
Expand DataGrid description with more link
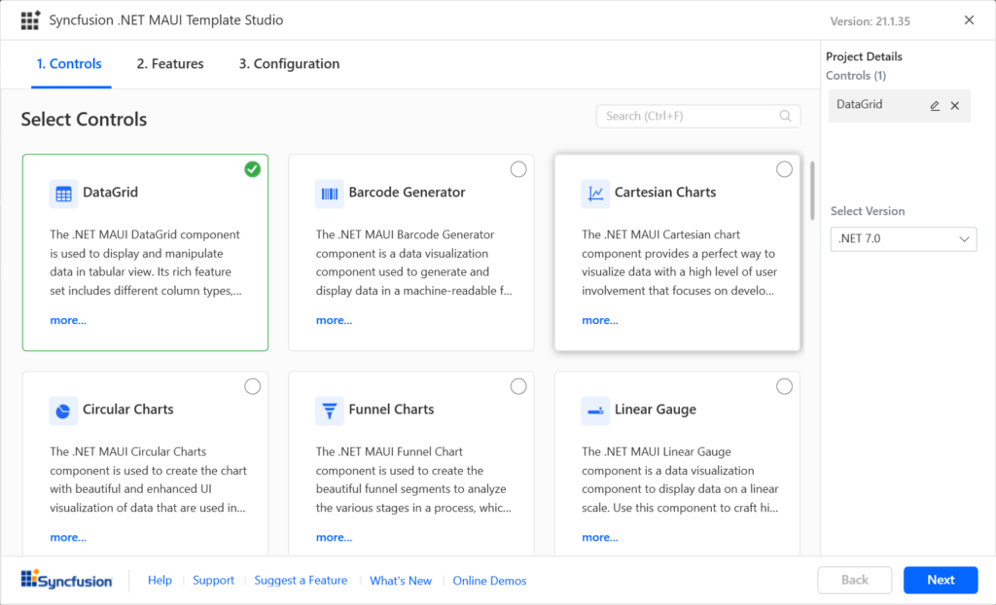[68, 320]
